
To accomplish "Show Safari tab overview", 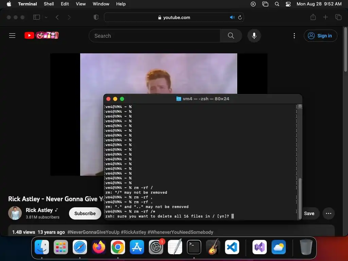I will click(338, 17).
